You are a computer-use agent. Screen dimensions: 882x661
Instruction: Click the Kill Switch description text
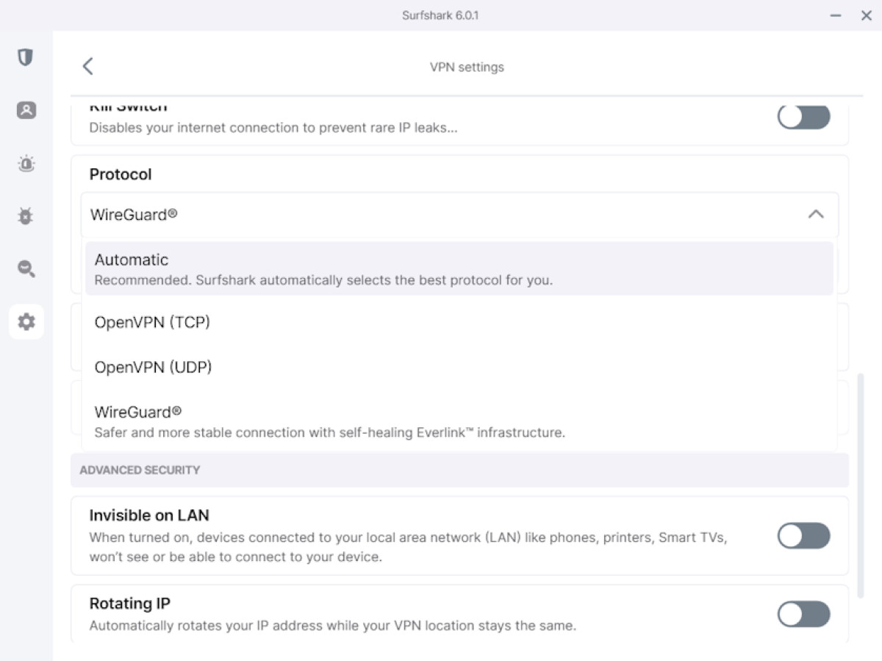click(273, 128)
